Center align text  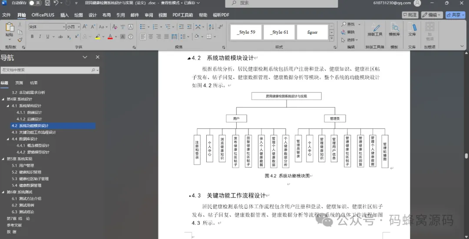pyautogui.click(x=151, y=36)
